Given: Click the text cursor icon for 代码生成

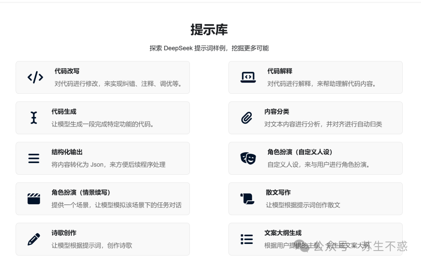Looking at the screenshot, I should coord(34,118).
